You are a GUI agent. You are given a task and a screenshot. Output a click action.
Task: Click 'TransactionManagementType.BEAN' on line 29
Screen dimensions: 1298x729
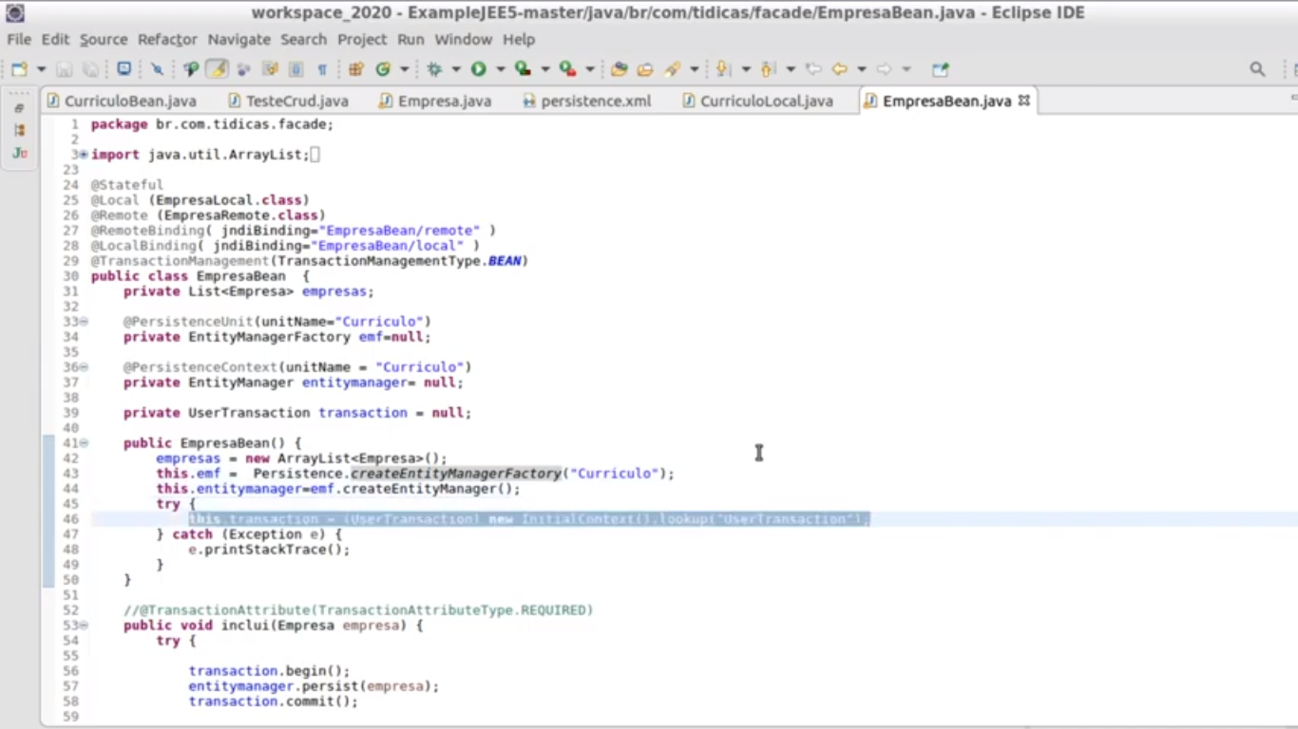tap(399, 261)
